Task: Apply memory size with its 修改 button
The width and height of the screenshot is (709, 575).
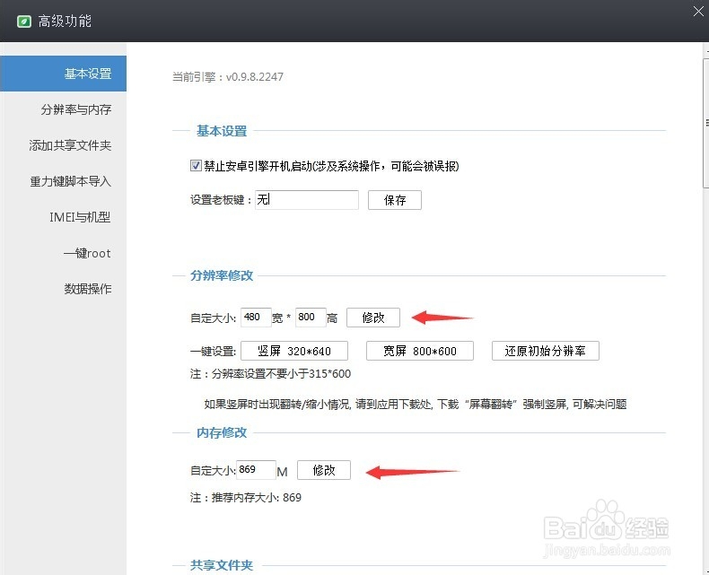Action: tap(324, 470)
